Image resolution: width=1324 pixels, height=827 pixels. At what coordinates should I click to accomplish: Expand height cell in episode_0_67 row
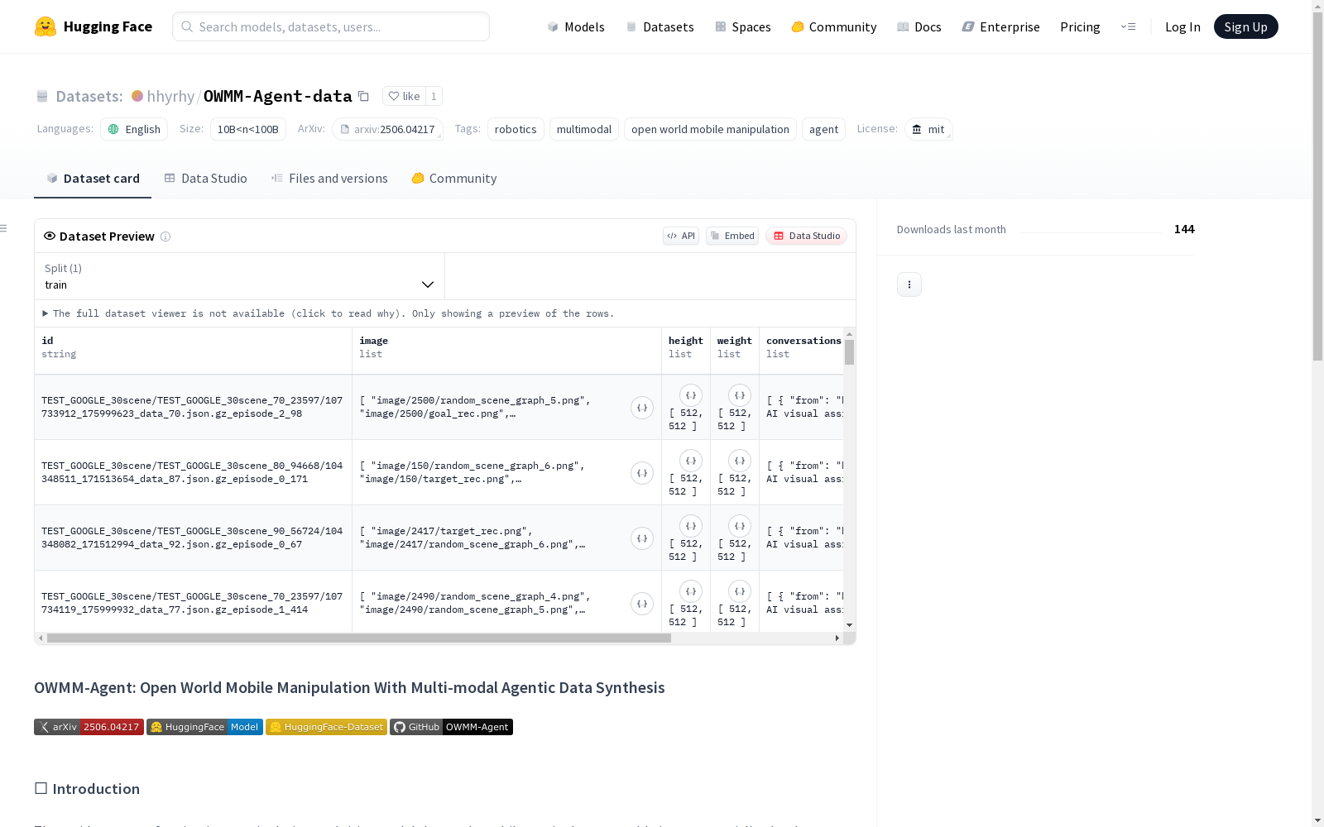[691, 526]
